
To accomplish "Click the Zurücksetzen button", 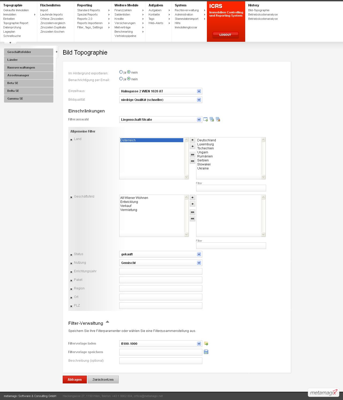I will point(103,380).
